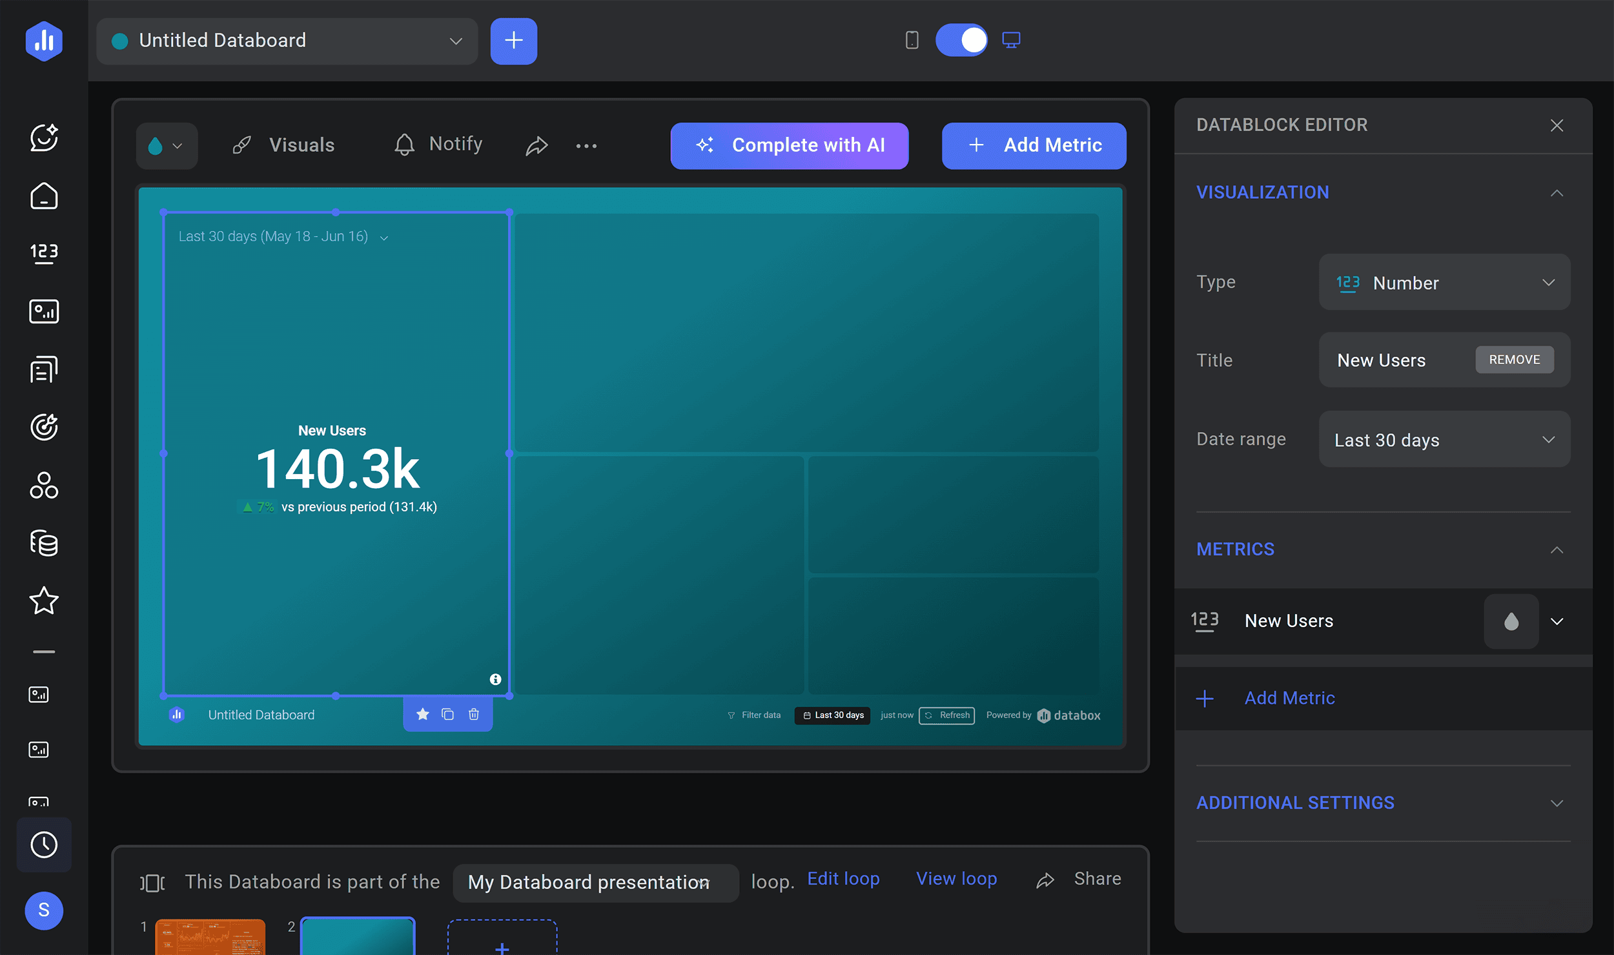1614x955 pixels.
Task: Open the Metrics 123 sidebar icon
Action: point(44,252)
